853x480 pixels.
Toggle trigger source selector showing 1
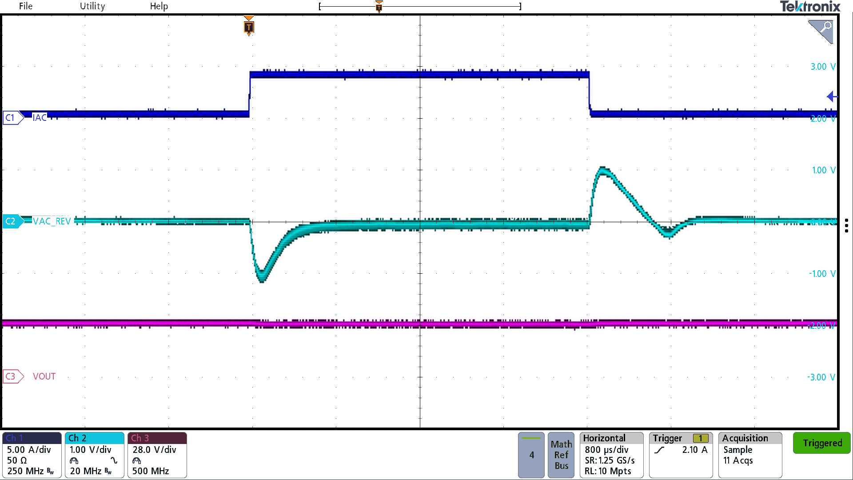[701, 438]
